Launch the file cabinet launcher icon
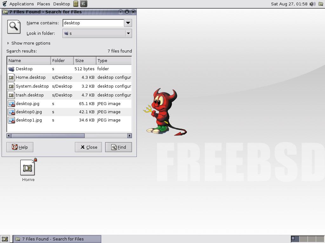 76,4
